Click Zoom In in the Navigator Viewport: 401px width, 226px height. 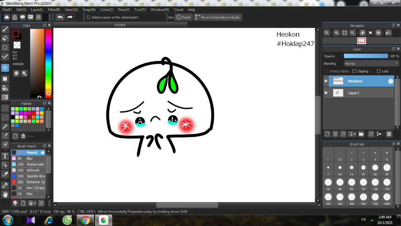pos(336,33)
